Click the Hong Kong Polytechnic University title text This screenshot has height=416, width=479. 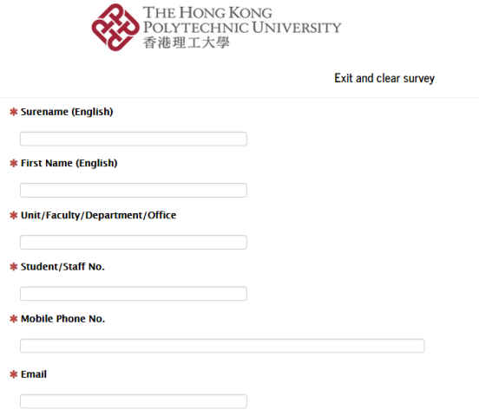[x=242, y=20]
